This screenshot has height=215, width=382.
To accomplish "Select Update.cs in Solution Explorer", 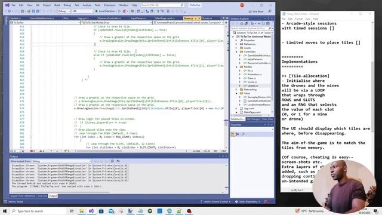I will point(252,86).
